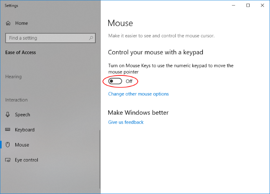Turn on the Mouse Keys toggle
The width and height of the screenshot is (270, 194).
pos(115,81)
